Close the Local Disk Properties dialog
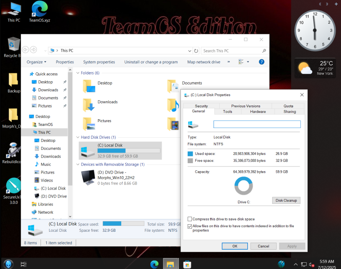341x269 pixels. point(302,95)
